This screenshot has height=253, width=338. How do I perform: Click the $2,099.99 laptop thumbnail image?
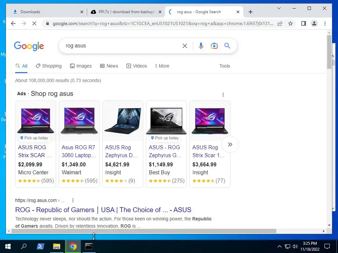tap(36, 121)
